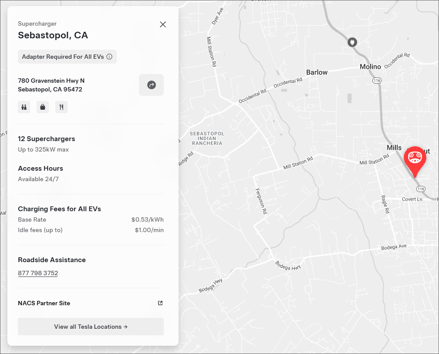Click the Ferguson Rd label on the map
The height and width of the screenshot is (354, 439).
click(x=261, y=201)
